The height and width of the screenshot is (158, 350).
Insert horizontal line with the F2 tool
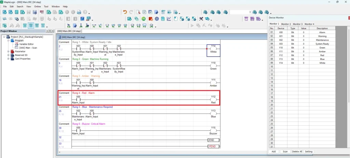pos(94,26)
